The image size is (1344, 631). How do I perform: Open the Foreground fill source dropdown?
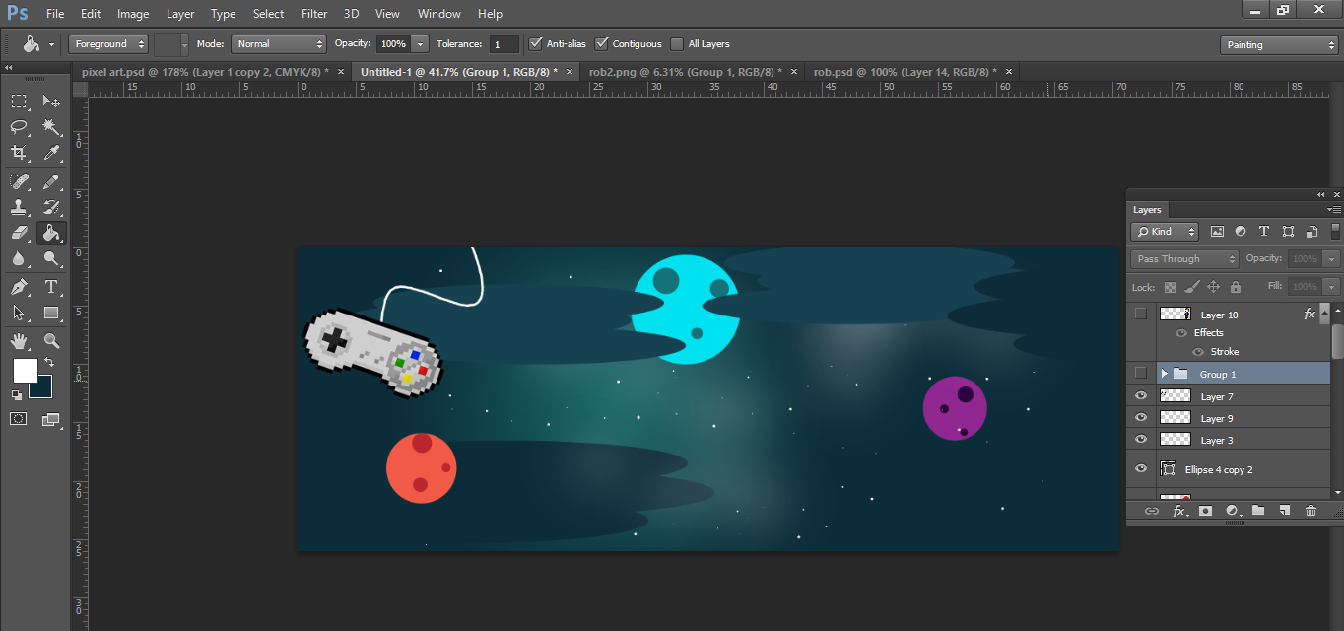pyautogui.click(x=108, y=44)
